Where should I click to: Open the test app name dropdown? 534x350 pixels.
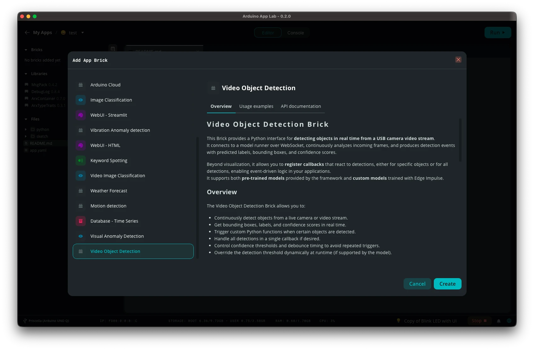coord(83,32)
